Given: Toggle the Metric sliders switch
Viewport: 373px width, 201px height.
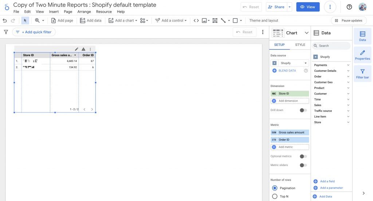Looking at the screenshot, I should click(x=303, y=165).
